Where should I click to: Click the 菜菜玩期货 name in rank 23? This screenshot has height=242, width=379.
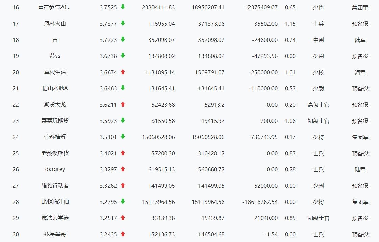tap(55, 121)
